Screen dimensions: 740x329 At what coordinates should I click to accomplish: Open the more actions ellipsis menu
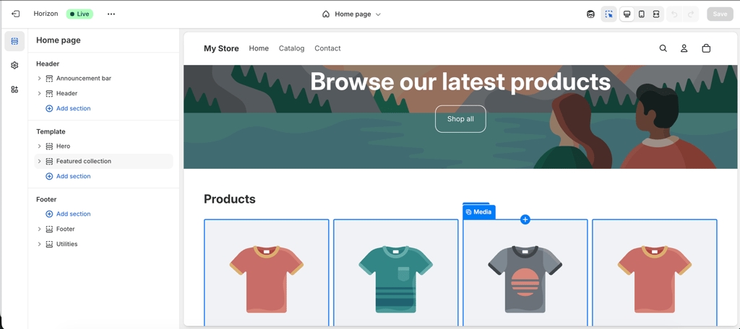(111, 14)
